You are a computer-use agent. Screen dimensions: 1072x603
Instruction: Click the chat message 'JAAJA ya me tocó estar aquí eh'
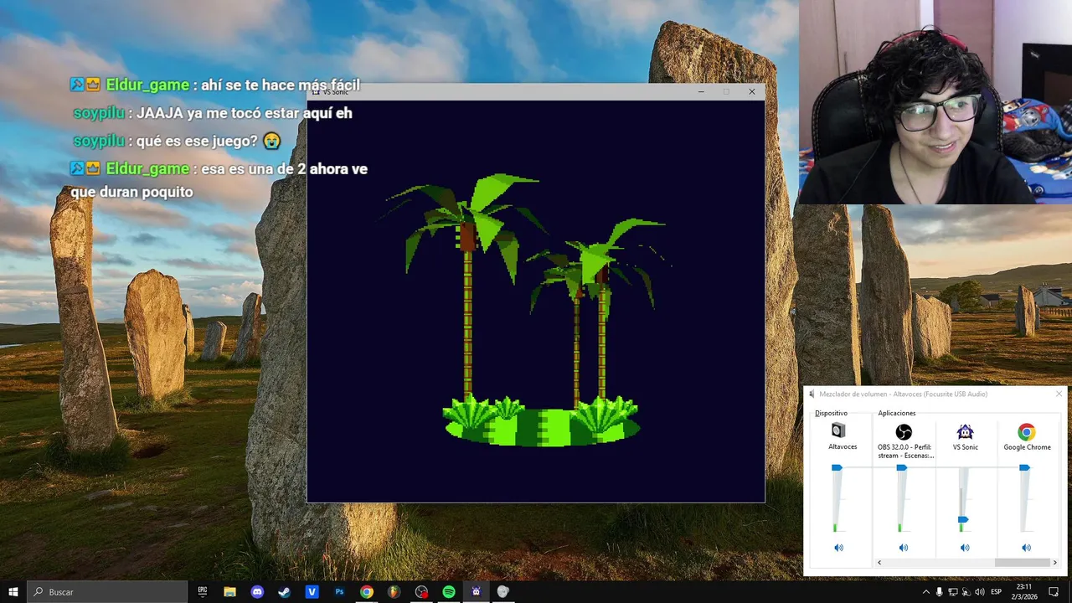pyautogui.click(x=244, y=113)
